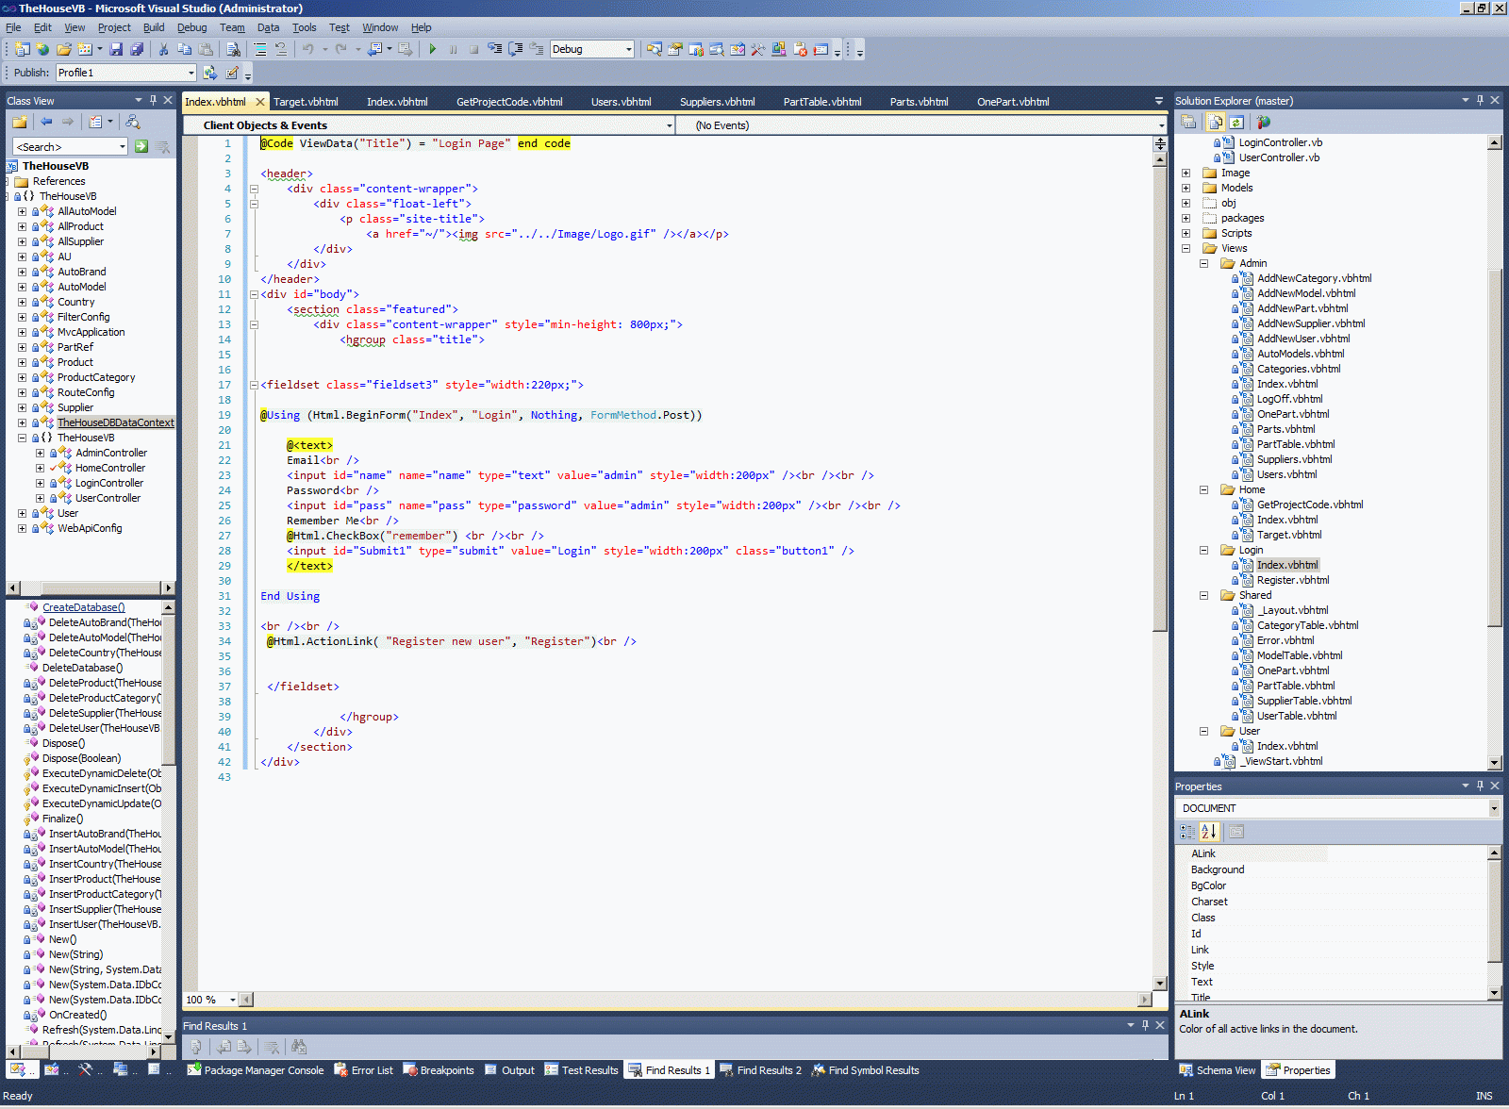
Task: Click the ASP.NET Configuration hammer-globe icon
Action: click(x=1264, y=122)
